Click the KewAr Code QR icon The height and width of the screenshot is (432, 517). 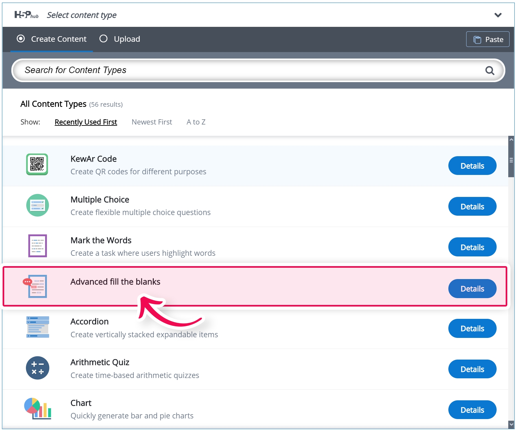[x=37, y=164]
